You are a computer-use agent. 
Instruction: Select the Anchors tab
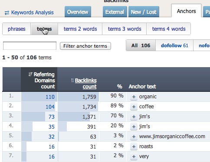pyautogui.click(x=186, y=11)
